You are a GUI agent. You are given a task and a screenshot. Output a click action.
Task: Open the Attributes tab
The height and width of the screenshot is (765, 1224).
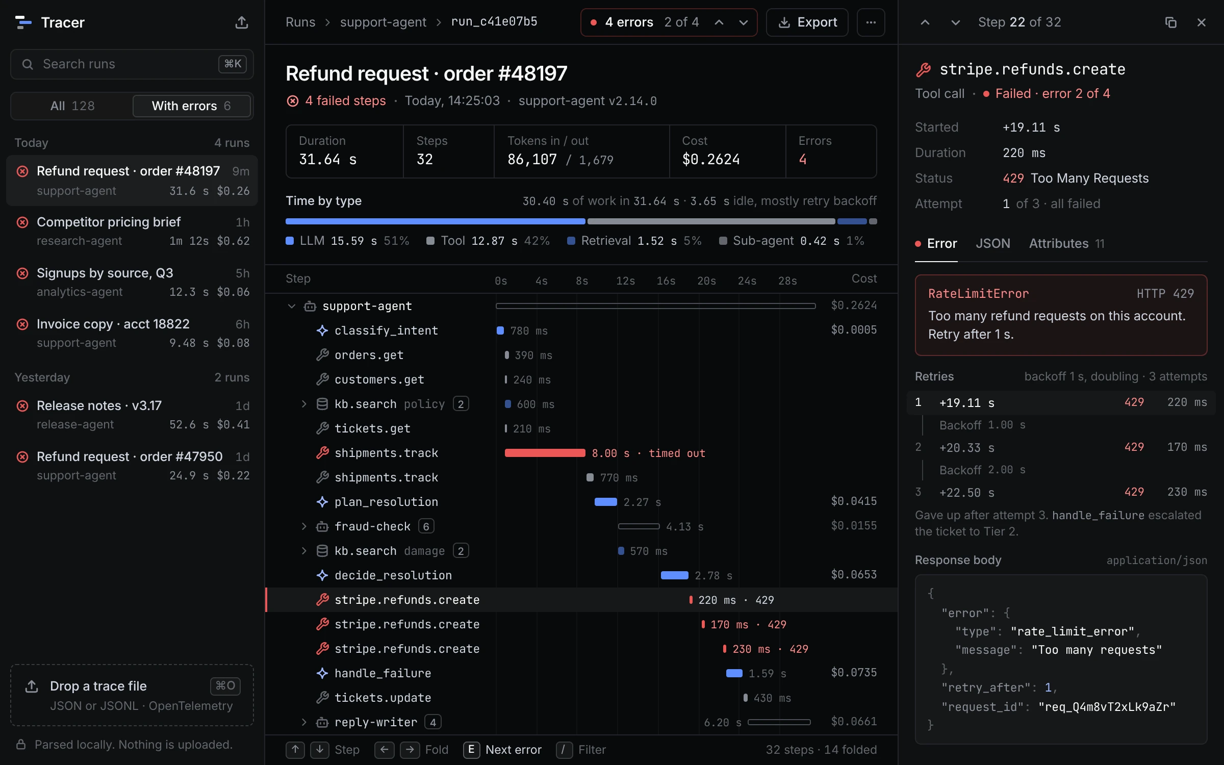[x=1066, y=244]
